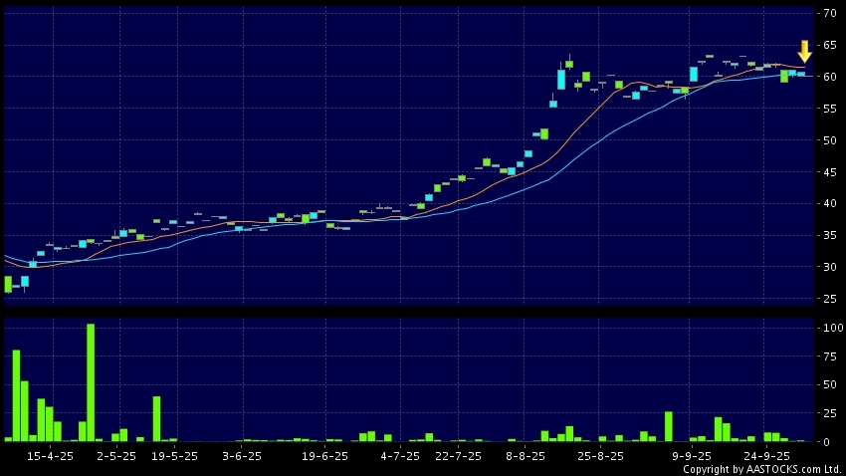Pick the 8-8-25 date label
Viewport: 846px width, 476px height.
click(525, 456)
